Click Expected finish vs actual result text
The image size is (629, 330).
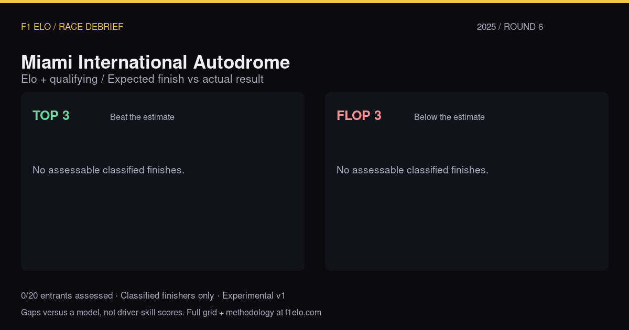point(186,79)
